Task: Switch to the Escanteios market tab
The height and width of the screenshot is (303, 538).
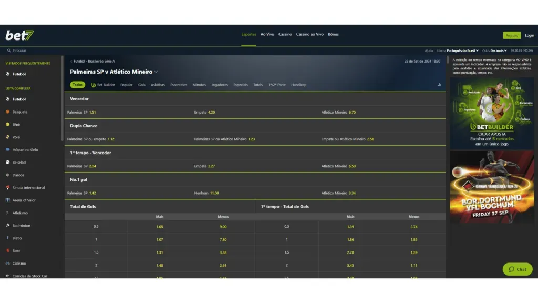Action: [179, 85]
